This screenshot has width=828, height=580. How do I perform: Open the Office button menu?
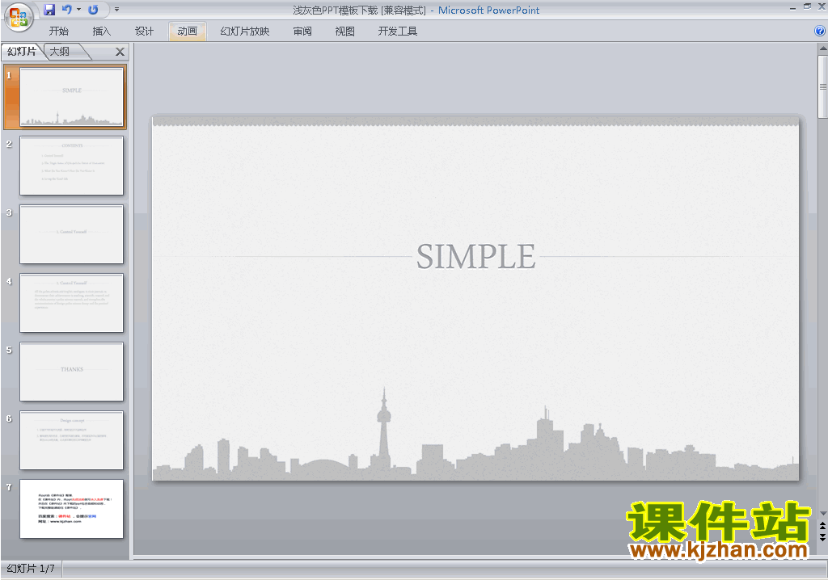[x=19, y=16]
